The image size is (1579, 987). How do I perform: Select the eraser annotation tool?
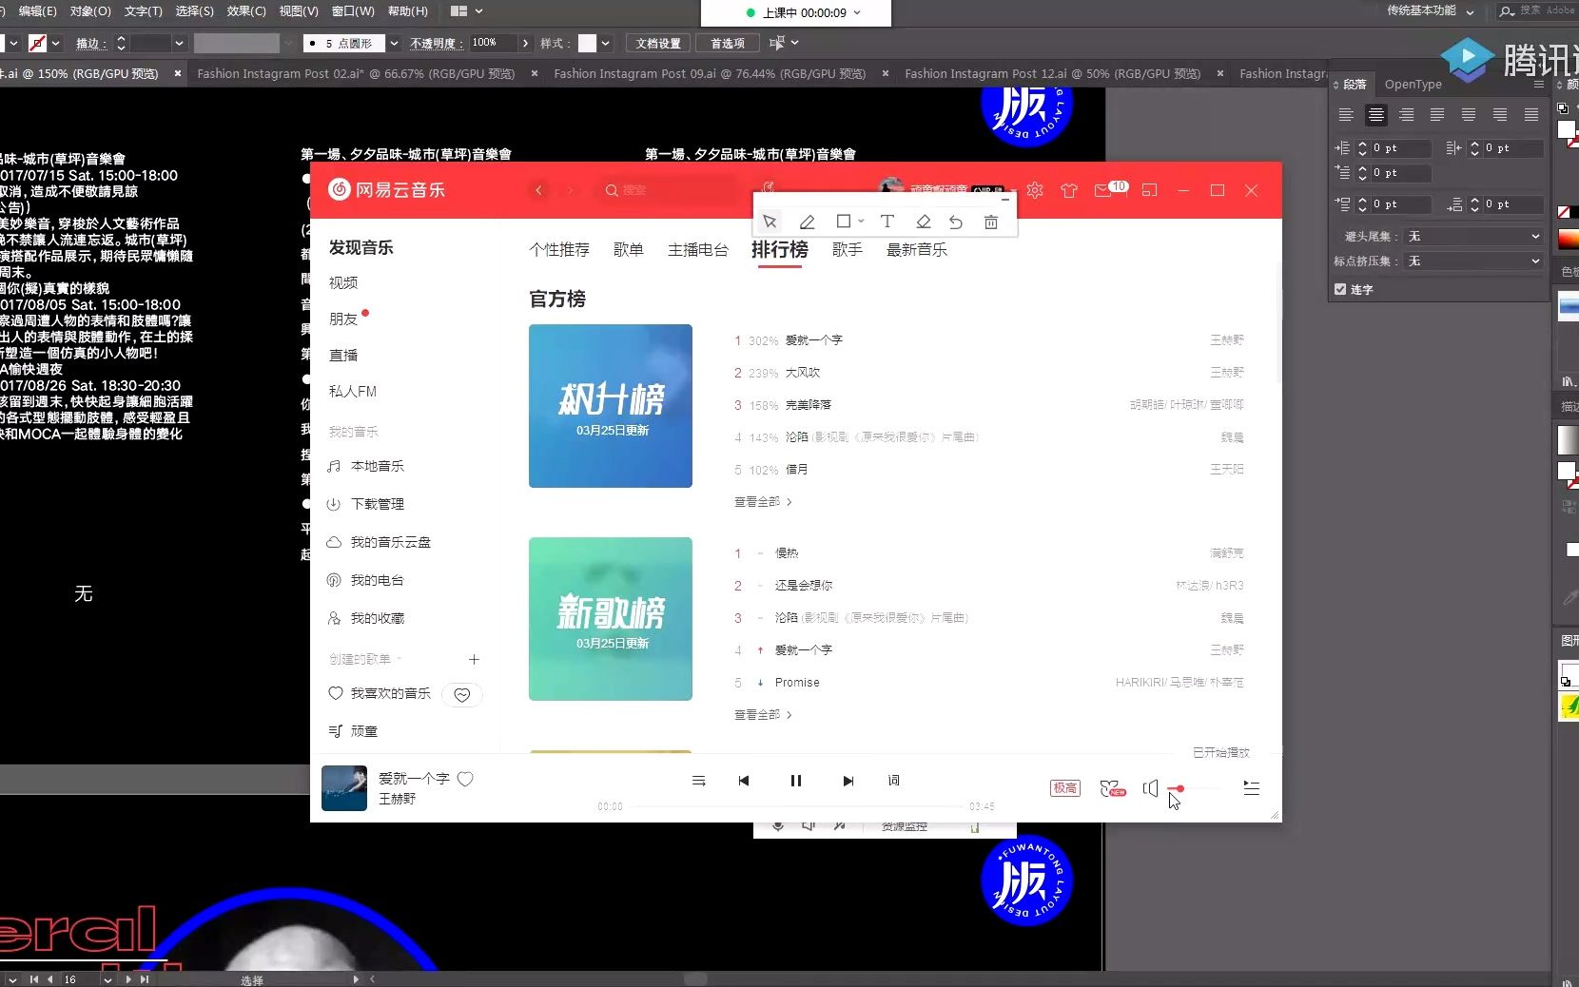[x=923, y=222]
